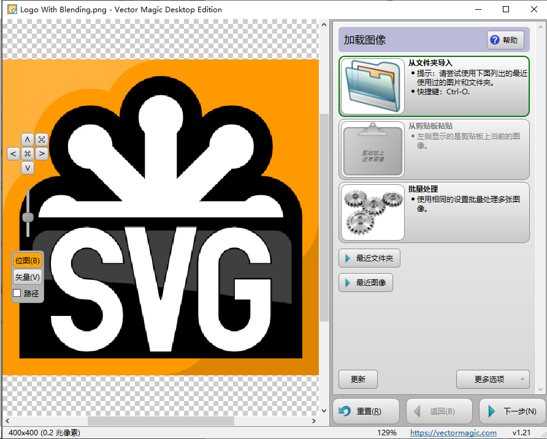Click the 更新 button
The width and height of the screenshot is (547, 439).
pos(358,379)
